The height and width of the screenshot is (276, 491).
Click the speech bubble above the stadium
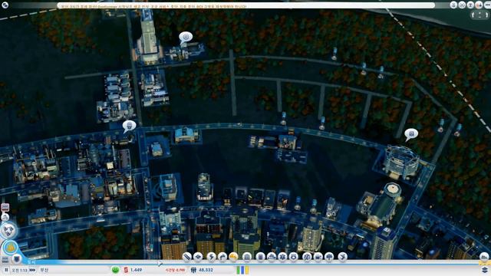[x=411, y=134]
